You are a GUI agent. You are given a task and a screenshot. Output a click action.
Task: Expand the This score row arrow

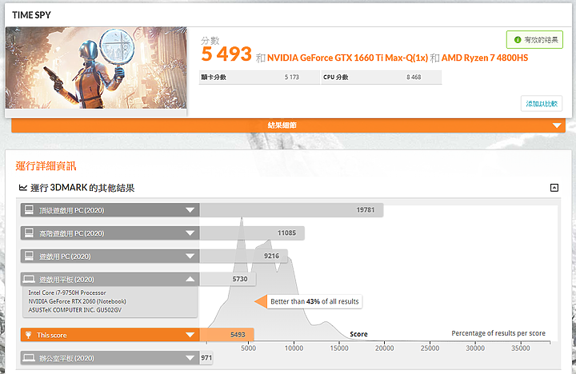coord(190,335)
